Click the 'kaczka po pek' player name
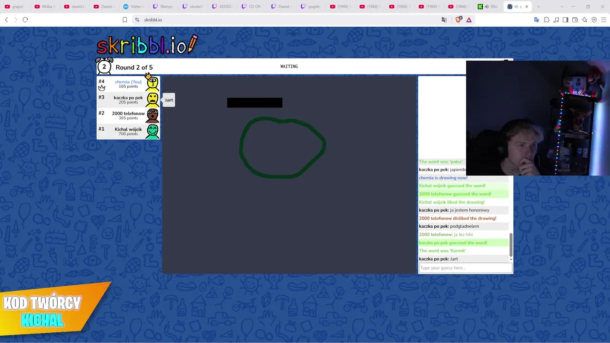Image resolution: width=610 pixels, height=343 pixels. pos(128,98)
